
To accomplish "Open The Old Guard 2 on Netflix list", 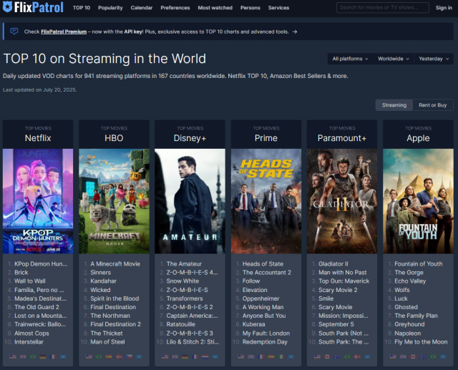I will coord(36,307).
